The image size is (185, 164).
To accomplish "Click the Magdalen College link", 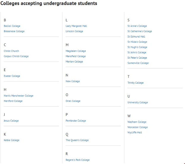I will pos(76,51).
